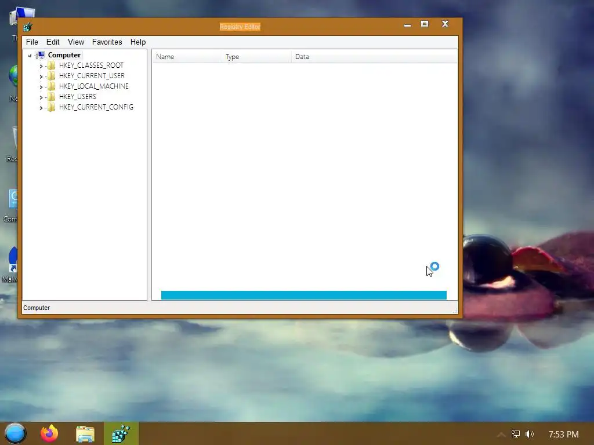Screen dimensions: 594x445
Task: Click the 7:53 PM clock
Action: [x=564, y=435]
